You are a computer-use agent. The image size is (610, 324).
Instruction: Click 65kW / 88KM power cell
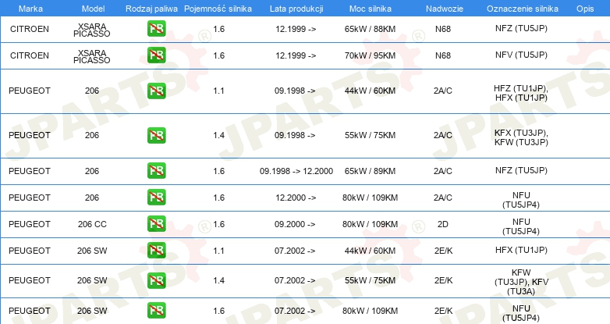click(370, 29)
